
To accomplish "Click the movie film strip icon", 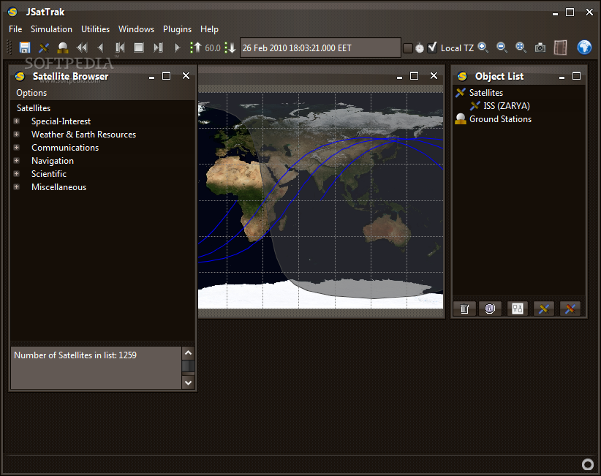I will (560, 48).
